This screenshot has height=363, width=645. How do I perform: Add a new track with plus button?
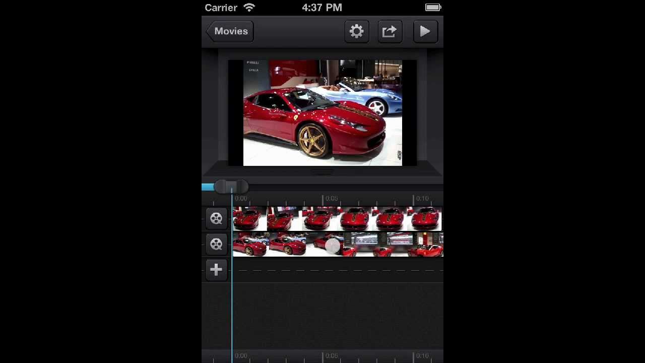click(x=216, y=270)
